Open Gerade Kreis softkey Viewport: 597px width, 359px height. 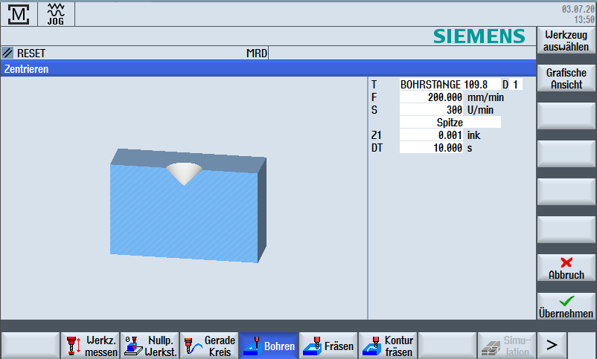coord(209,346)
